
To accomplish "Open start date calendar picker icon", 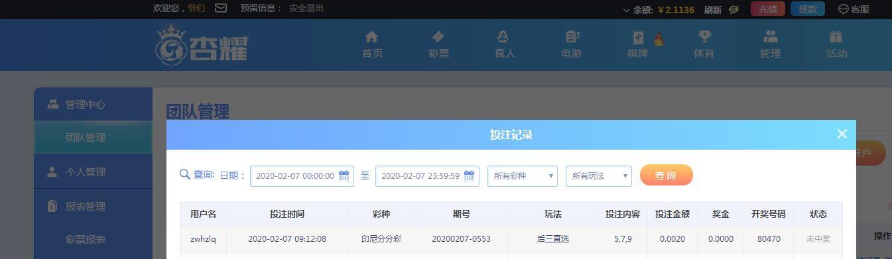I will click(344, 176).
